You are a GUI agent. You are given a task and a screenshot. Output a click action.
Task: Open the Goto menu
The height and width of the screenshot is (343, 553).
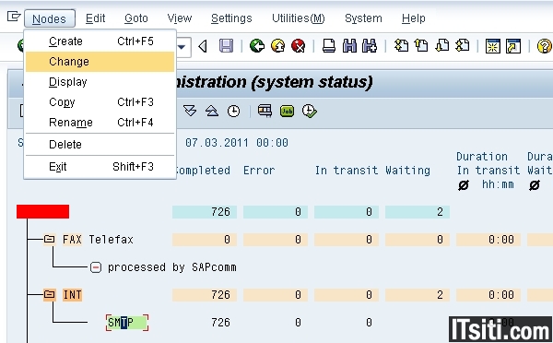click(x=136, y=18)
